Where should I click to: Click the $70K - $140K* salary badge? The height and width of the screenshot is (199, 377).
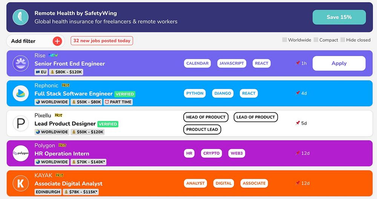tap(88, 162)
